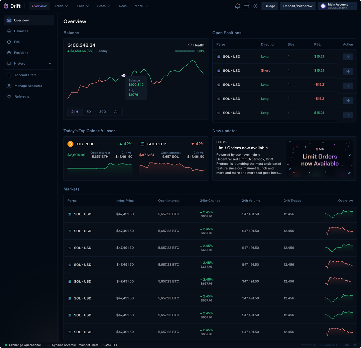
Task: Click arrow action for first Long SOL-USD position
Action: tap(348, 57)
